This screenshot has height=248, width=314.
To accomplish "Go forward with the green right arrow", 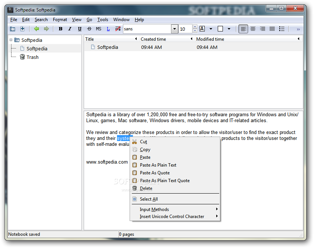I will (46, 29).
